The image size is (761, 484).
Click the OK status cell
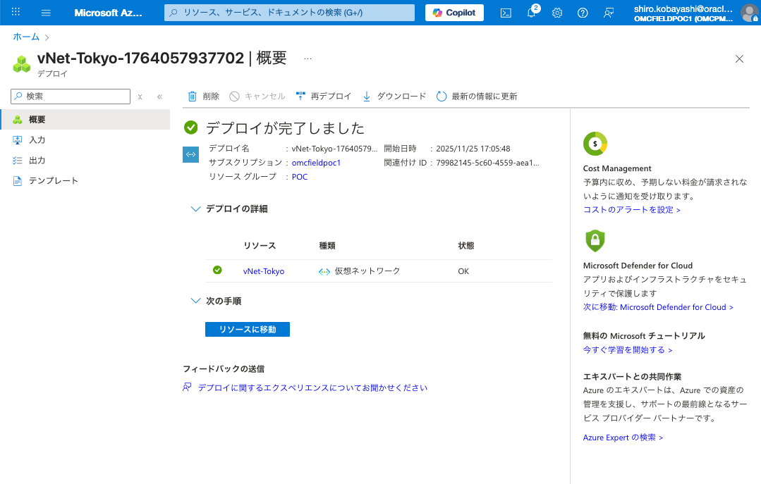[x=463, y=271]
